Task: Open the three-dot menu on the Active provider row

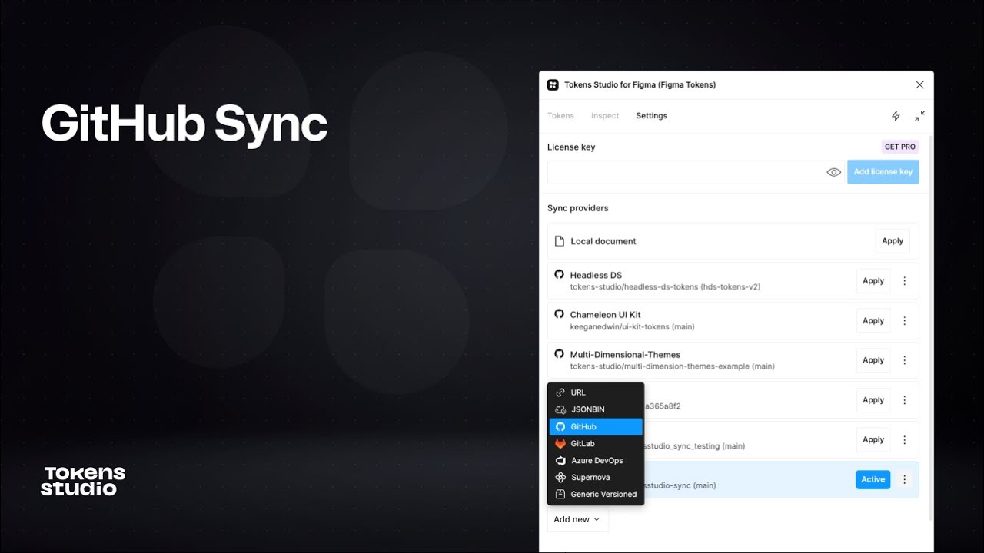Action: 905,479
